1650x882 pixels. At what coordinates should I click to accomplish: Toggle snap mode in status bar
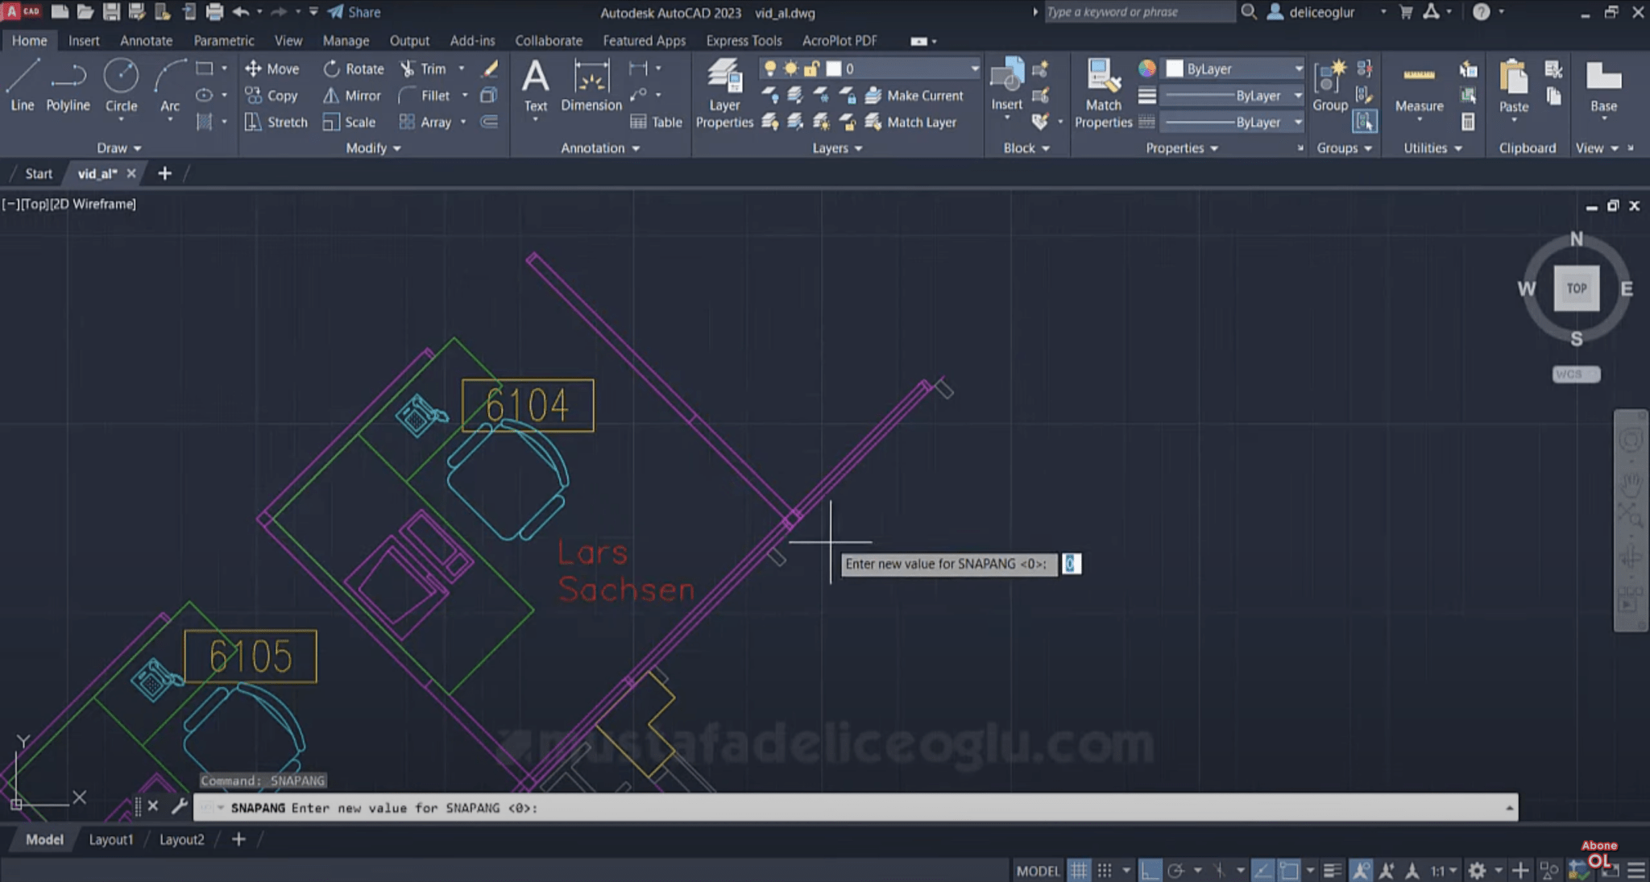(1105, 870)
